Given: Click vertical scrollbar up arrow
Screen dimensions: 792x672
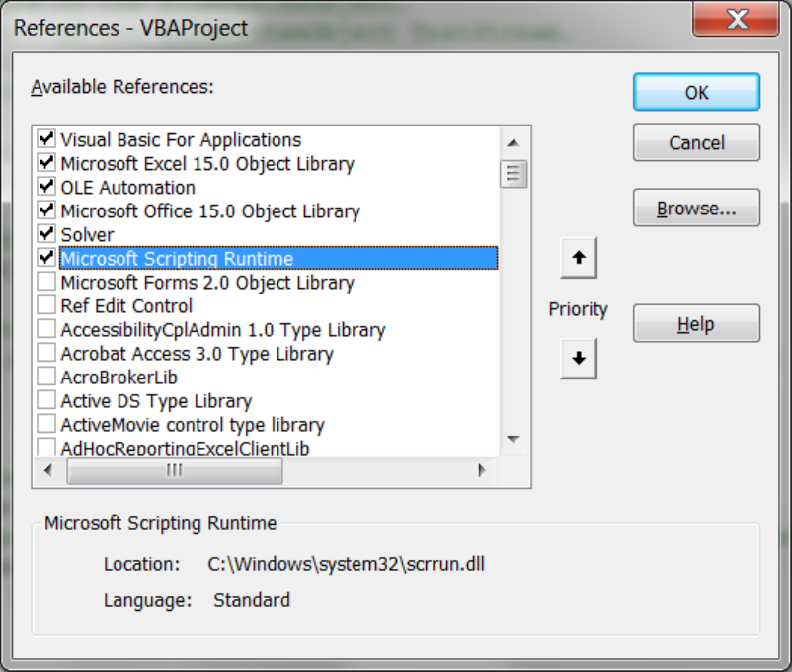Looking at the screenshot, I should pos(514,143).
